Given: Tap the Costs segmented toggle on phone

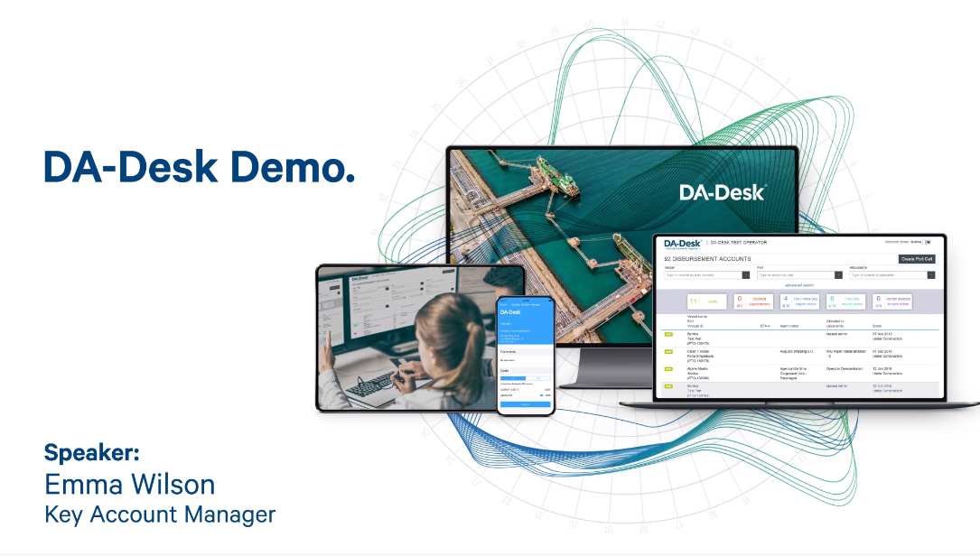Looking at the screenshot, I should pos(525,378).
